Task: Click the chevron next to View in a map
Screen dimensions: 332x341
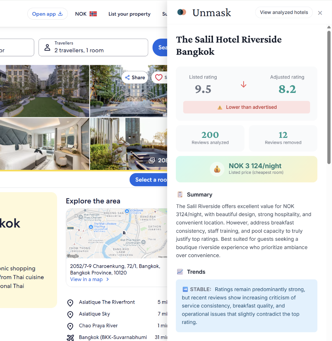Action: pos(108,279)
